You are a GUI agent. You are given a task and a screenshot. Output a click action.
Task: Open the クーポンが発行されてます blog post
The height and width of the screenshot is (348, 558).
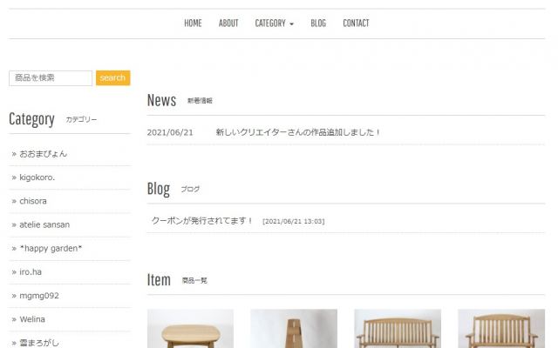[201, 220]
